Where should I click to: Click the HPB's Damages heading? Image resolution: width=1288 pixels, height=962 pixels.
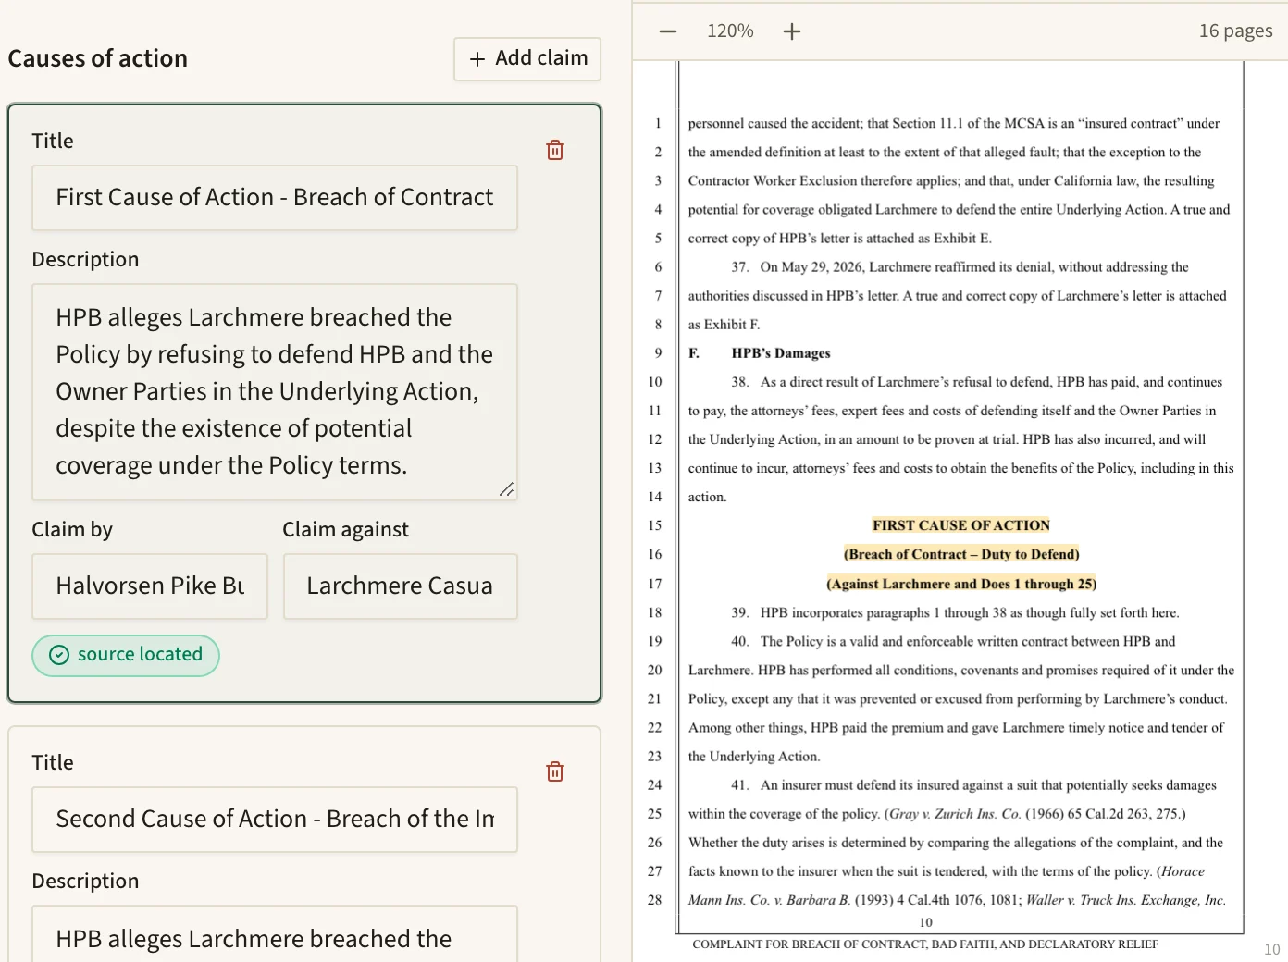point(781,353)
